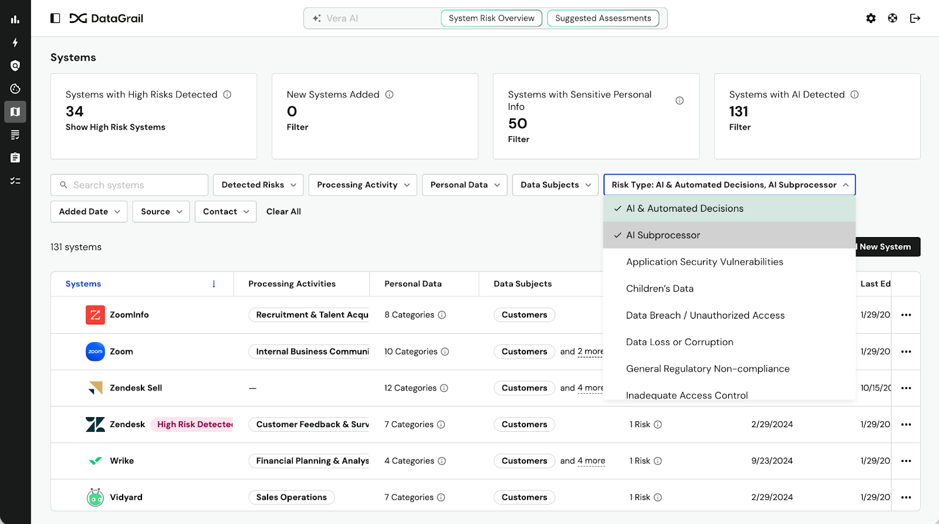Choose Data Loss or Corruption option
Screen dimensions: 939x524
[x=680, y=342]
